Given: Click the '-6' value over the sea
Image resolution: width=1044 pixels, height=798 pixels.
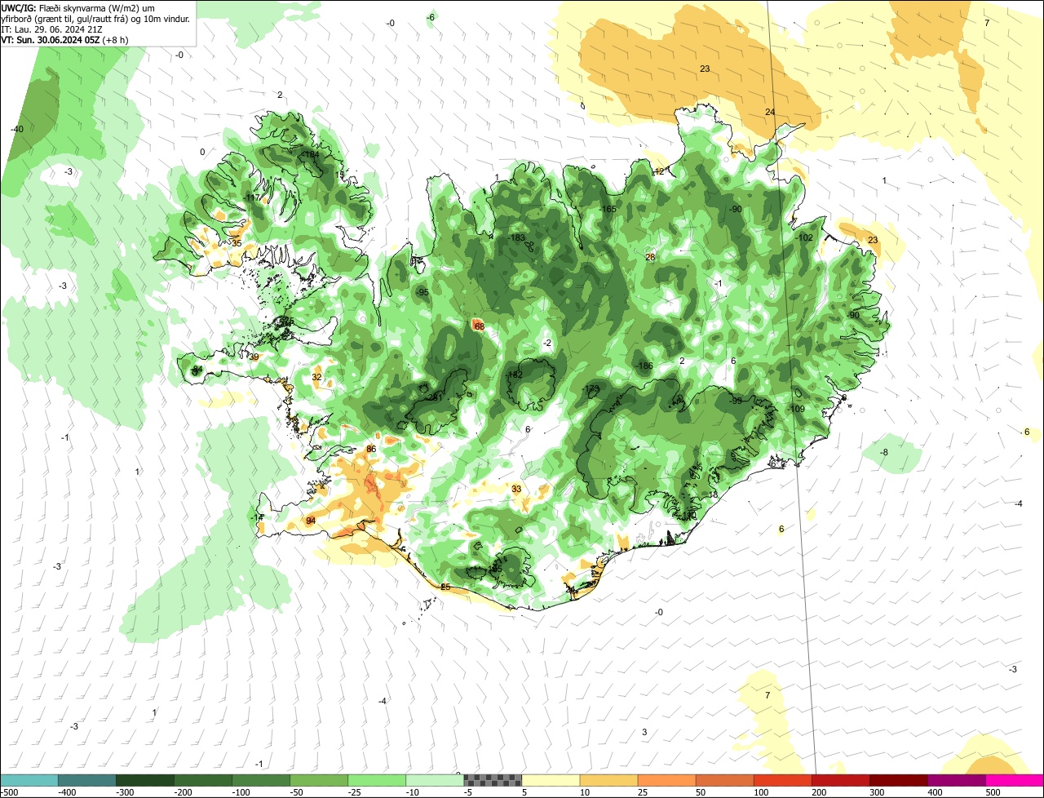Looking at the screenshot, I should click(431, 17).
